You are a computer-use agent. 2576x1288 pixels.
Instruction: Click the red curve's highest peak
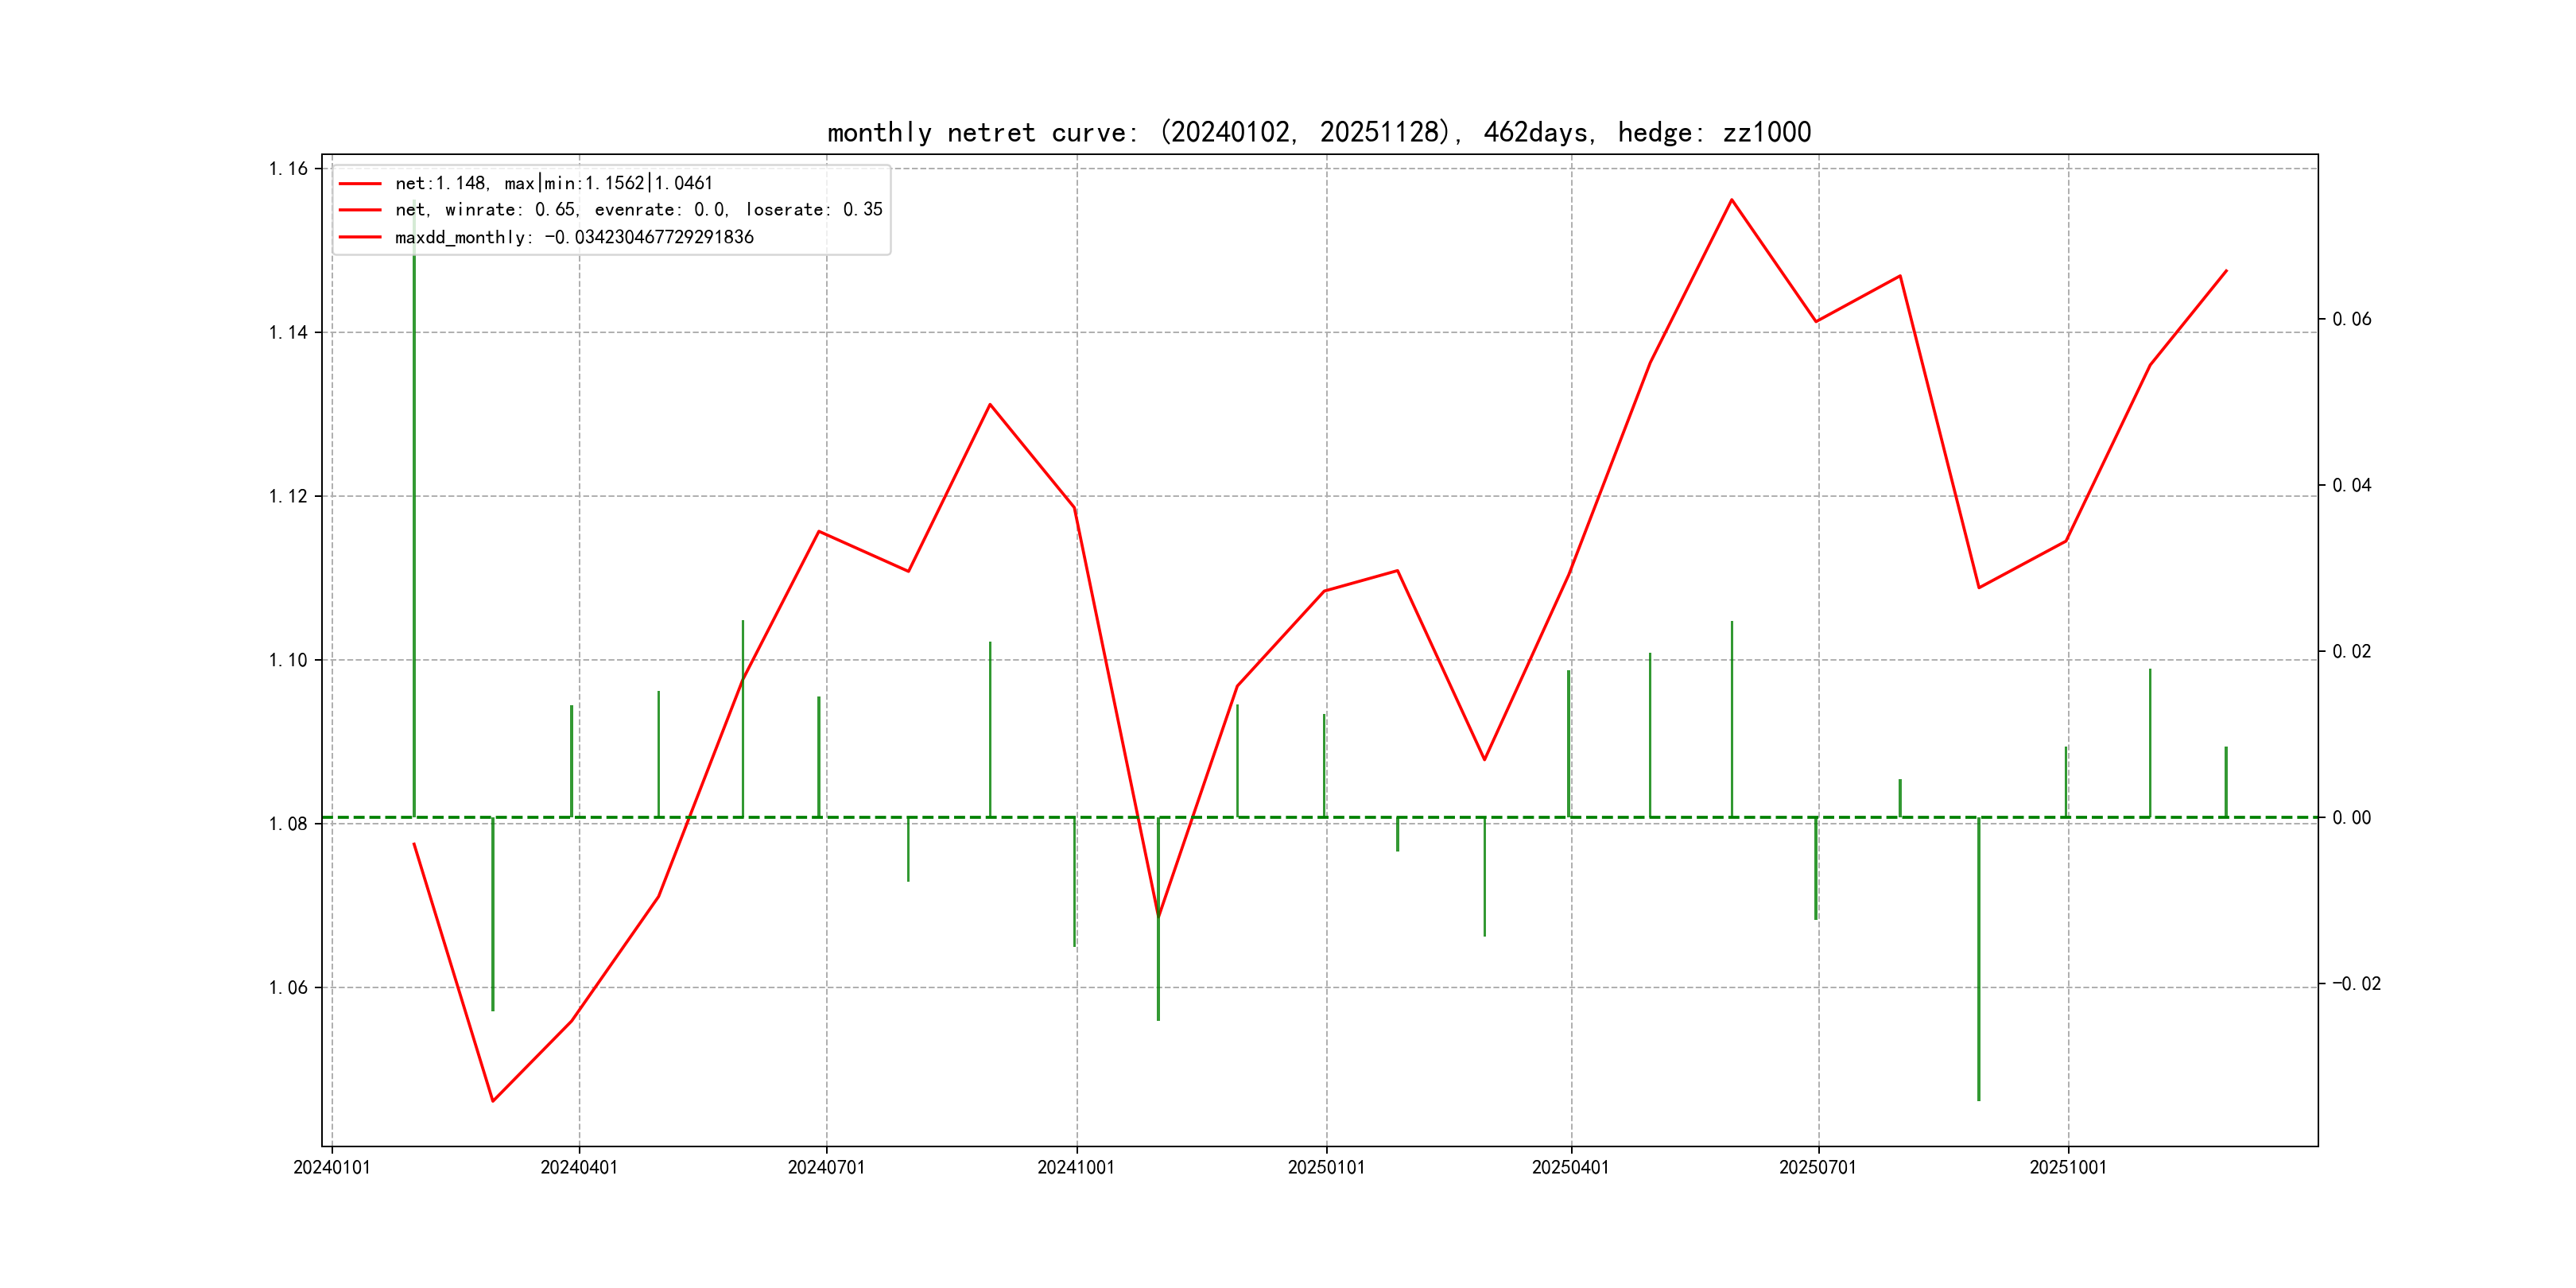[1732, 200]
